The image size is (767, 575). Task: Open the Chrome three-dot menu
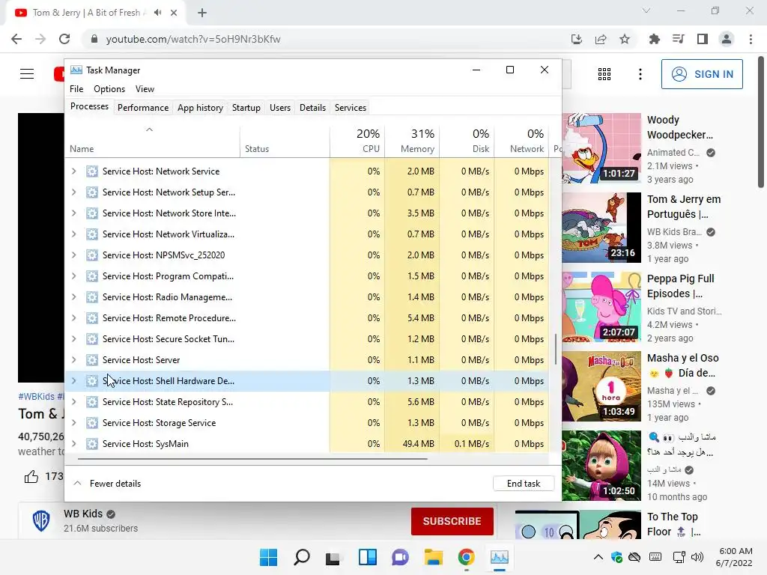pos(751,39)
